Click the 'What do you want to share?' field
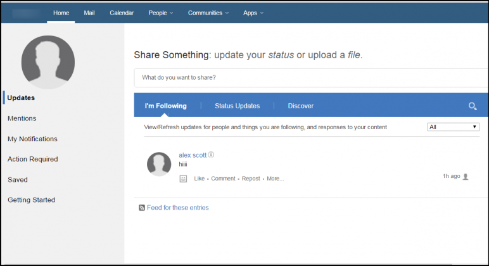The width and height of the screenshot is (489, 266). (x=310, y=78)
